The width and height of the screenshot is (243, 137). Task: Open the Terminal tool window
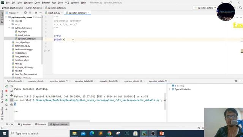point(41,124)
